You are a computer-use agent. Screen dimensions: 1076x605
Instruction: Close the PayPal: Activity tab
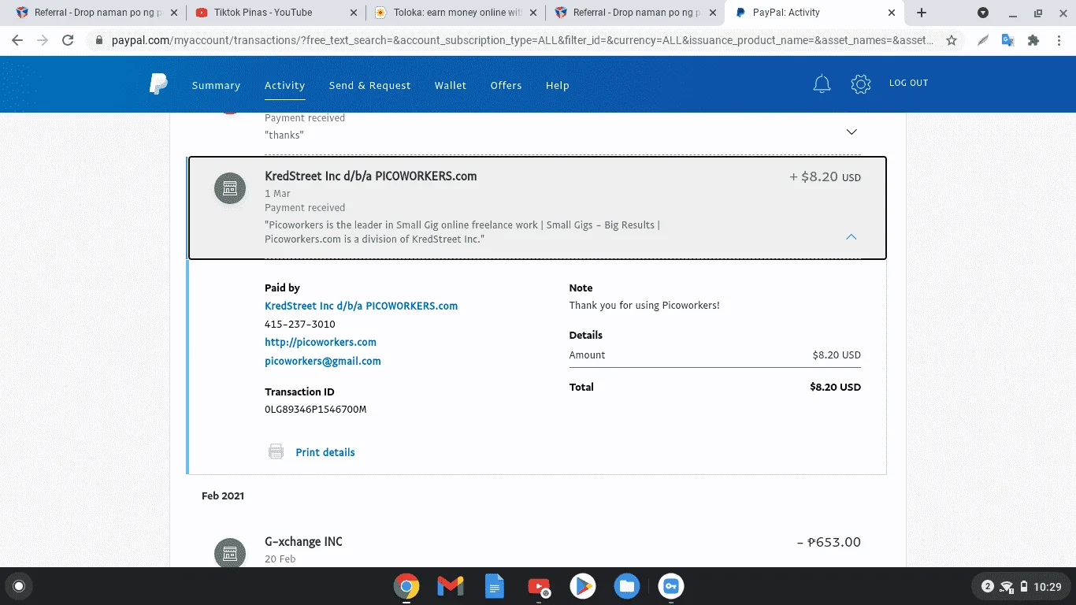[x=892, y=13]
